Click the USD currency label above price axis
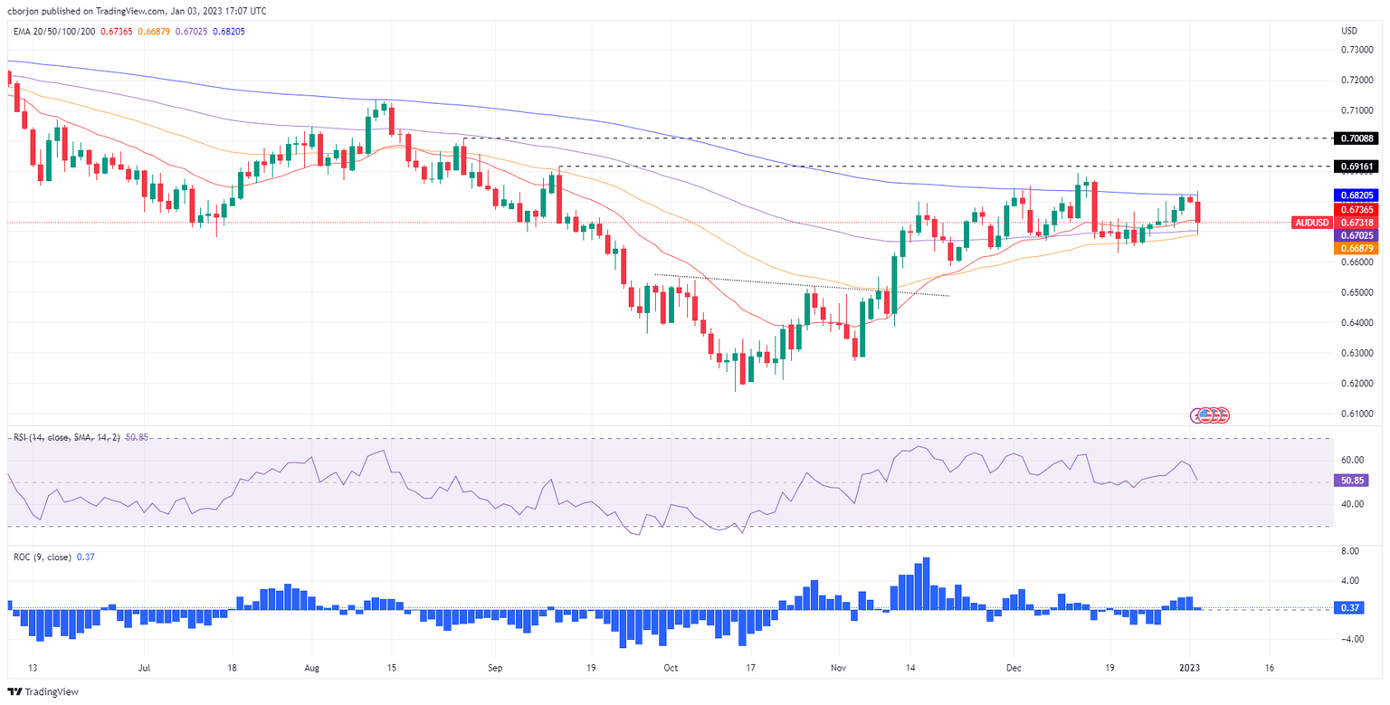This screenshot has width=1390, height=705. point(1349,31)
